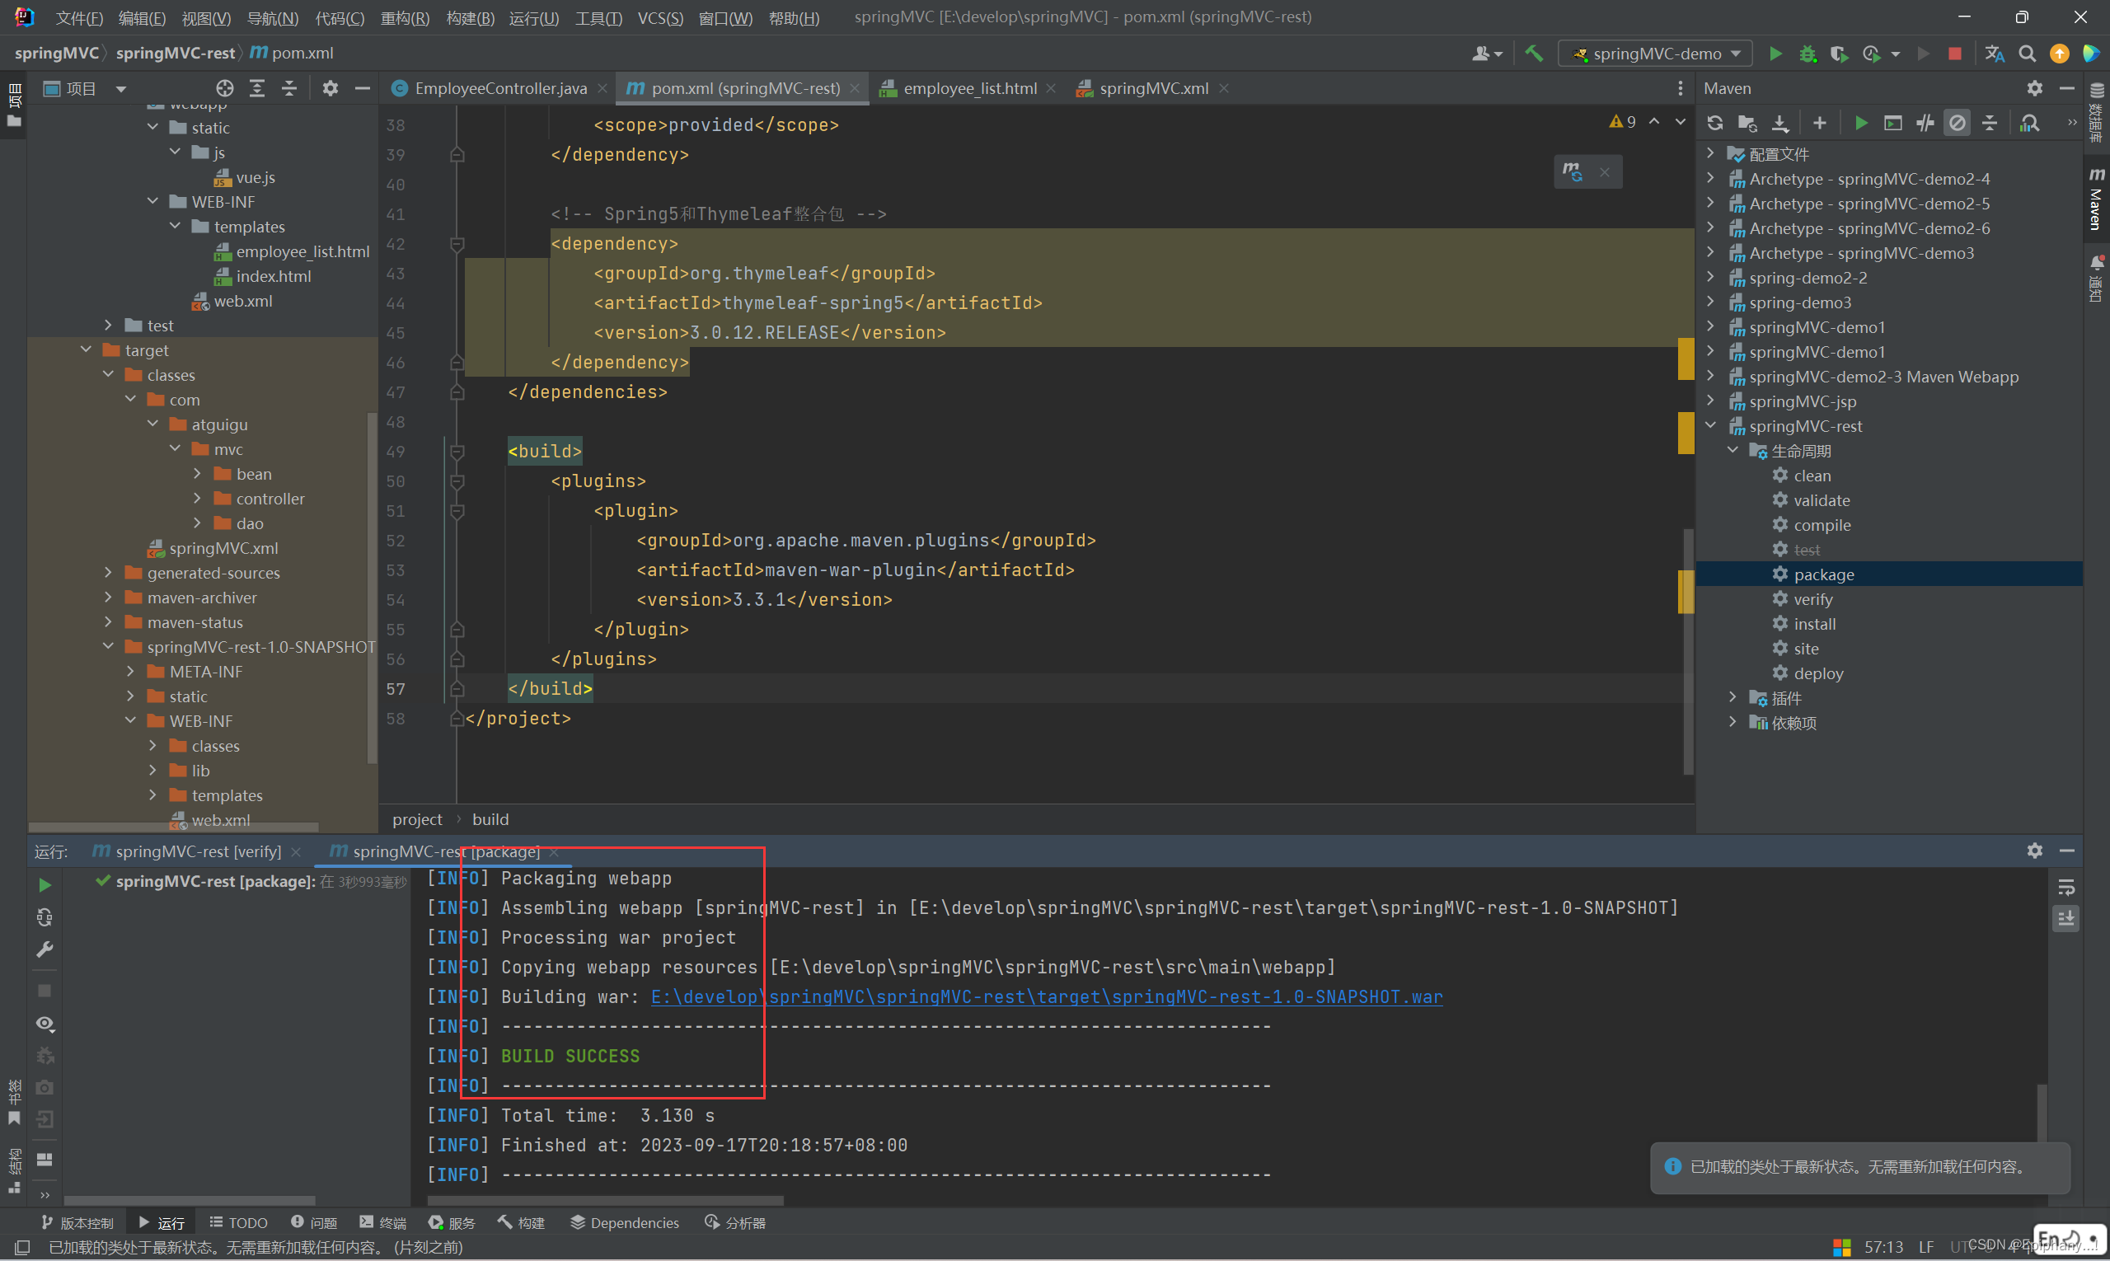Collapse the target folder in the project tree
The width and height of the screenshot is (2110, 1261).
pos(86,350)
